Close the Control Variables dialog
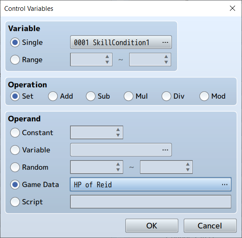This screenshot has width=242, height=238. (232, 8)
